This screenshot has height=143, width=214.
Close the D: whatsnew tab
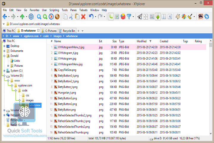(38, 30)
